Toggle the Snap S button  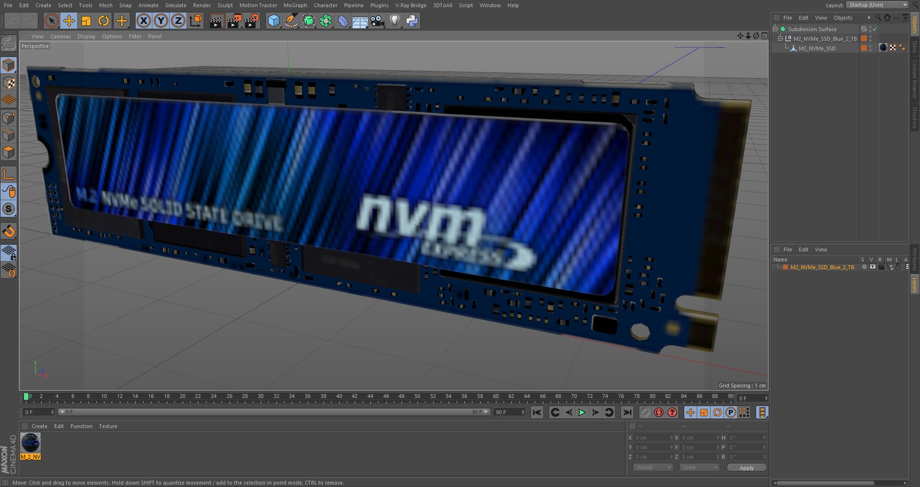[x=9, y=209]
